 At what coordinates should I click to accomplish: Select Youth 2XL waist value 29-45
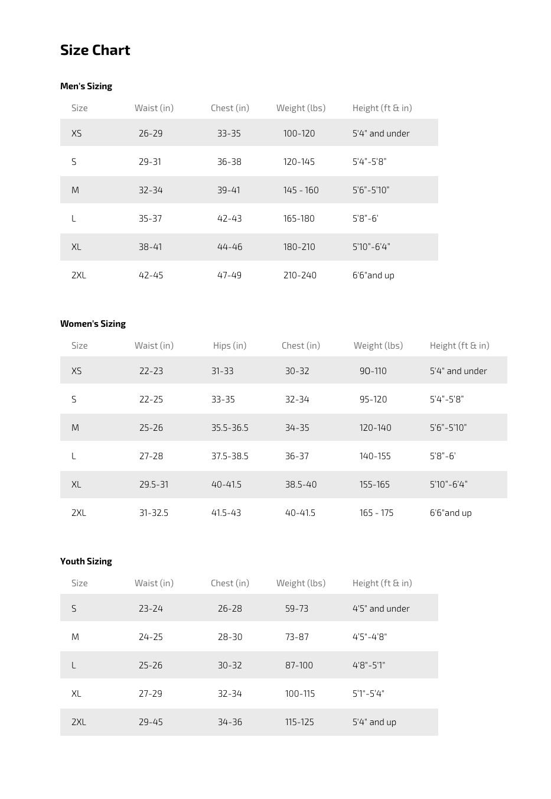point(151,722)
